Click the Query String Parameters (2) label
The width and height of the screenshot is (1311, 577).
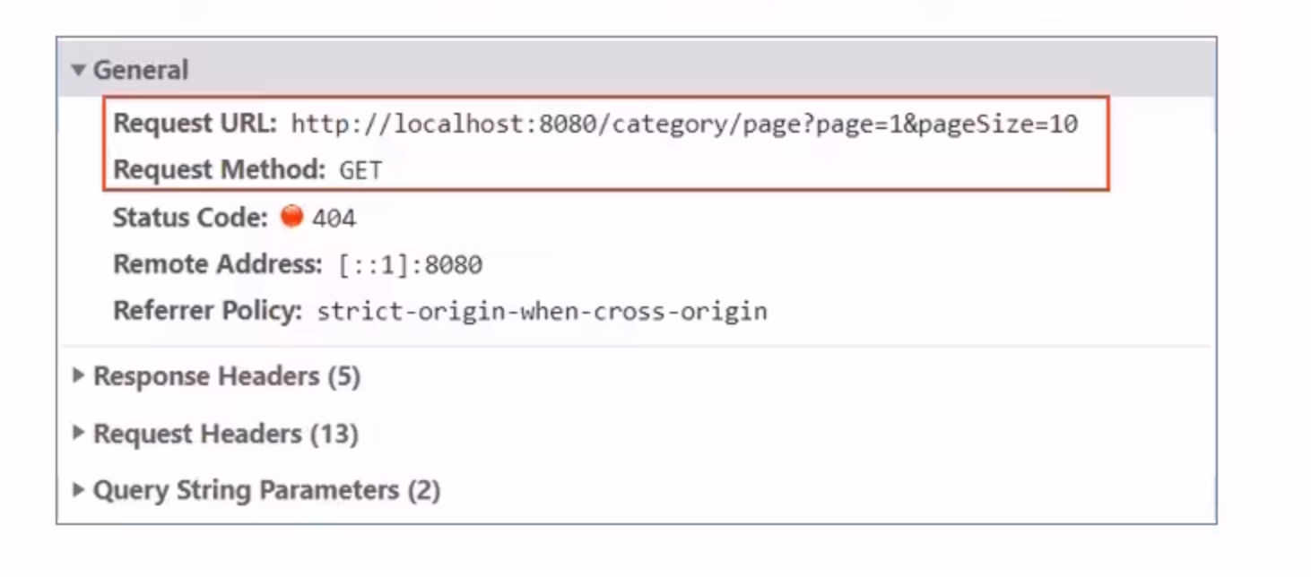[x=267, y=490]
